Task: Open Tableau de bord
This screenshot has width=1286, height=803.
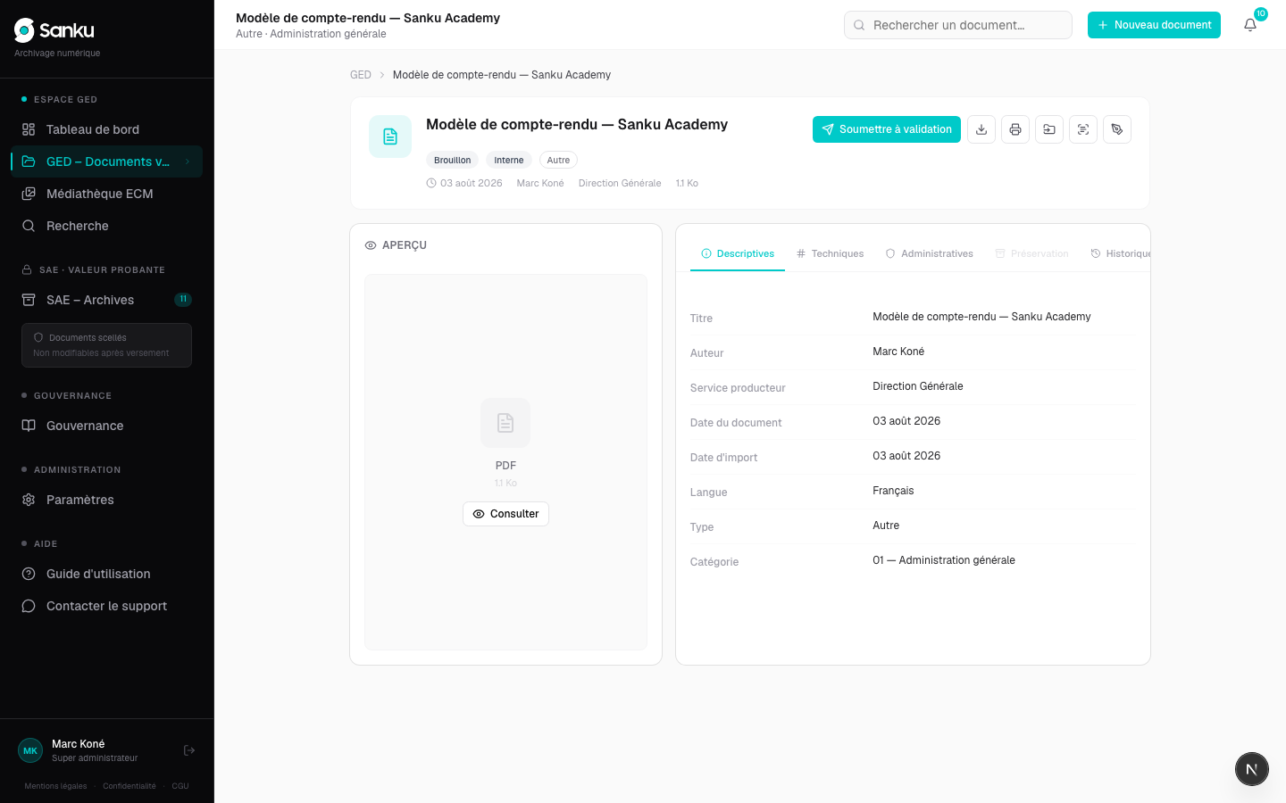Action: click(107, 129)
